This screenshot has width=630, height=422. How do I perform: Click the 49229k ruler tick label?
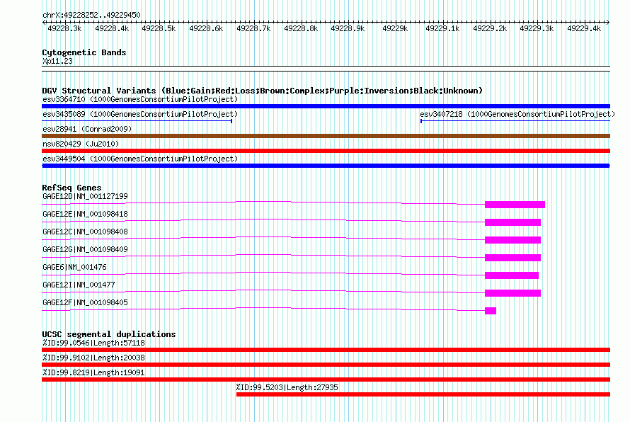click(395, 28)
